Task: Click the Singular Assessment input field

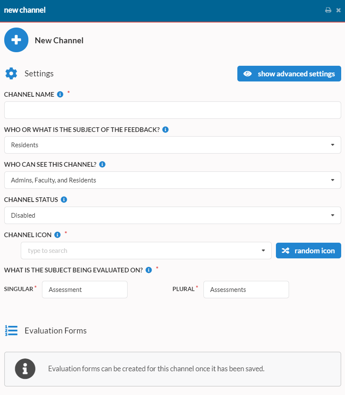Action: coord(85,290)
